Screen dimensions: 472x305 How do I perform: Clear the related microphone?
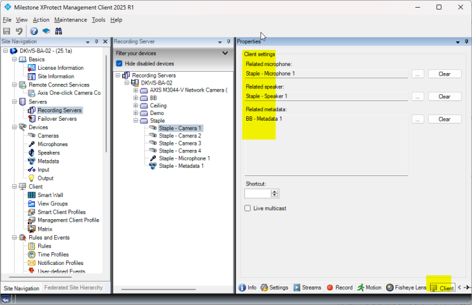coord(444,74)
